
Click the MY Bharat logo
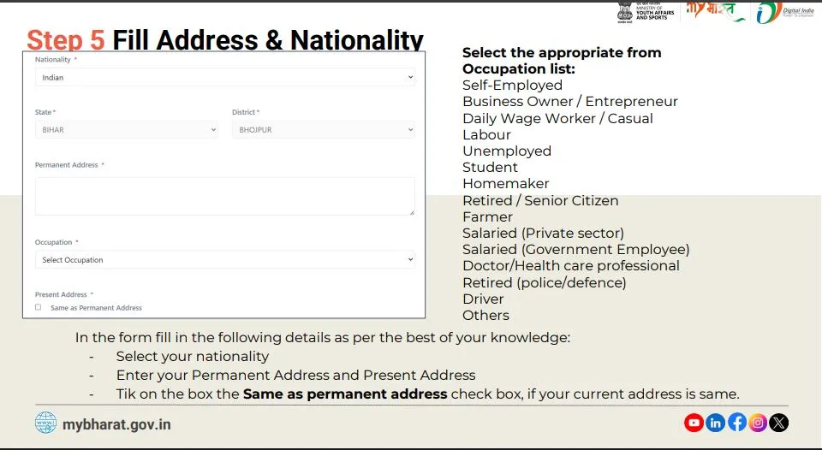point(716,11)
